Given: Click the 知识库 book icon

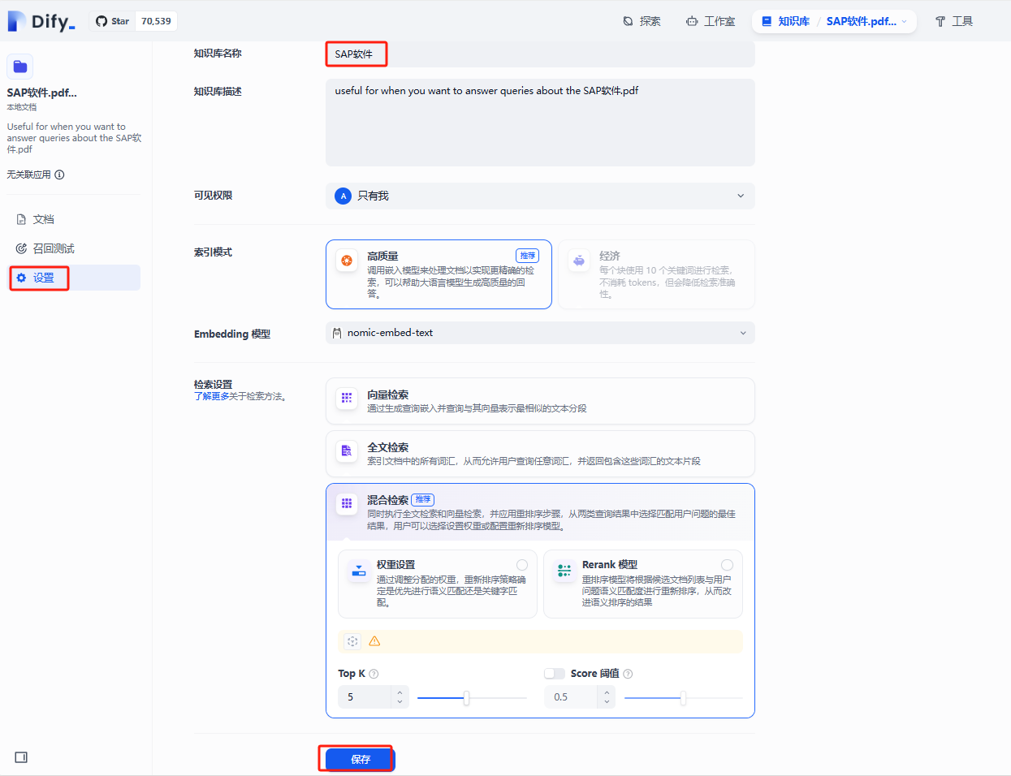Looking at the screenshot, I should [767, 21].
